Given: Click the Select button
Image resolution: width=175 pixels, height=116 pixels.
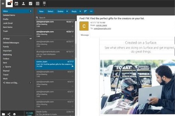Looking at the screenshot, I should click(50, 11).
